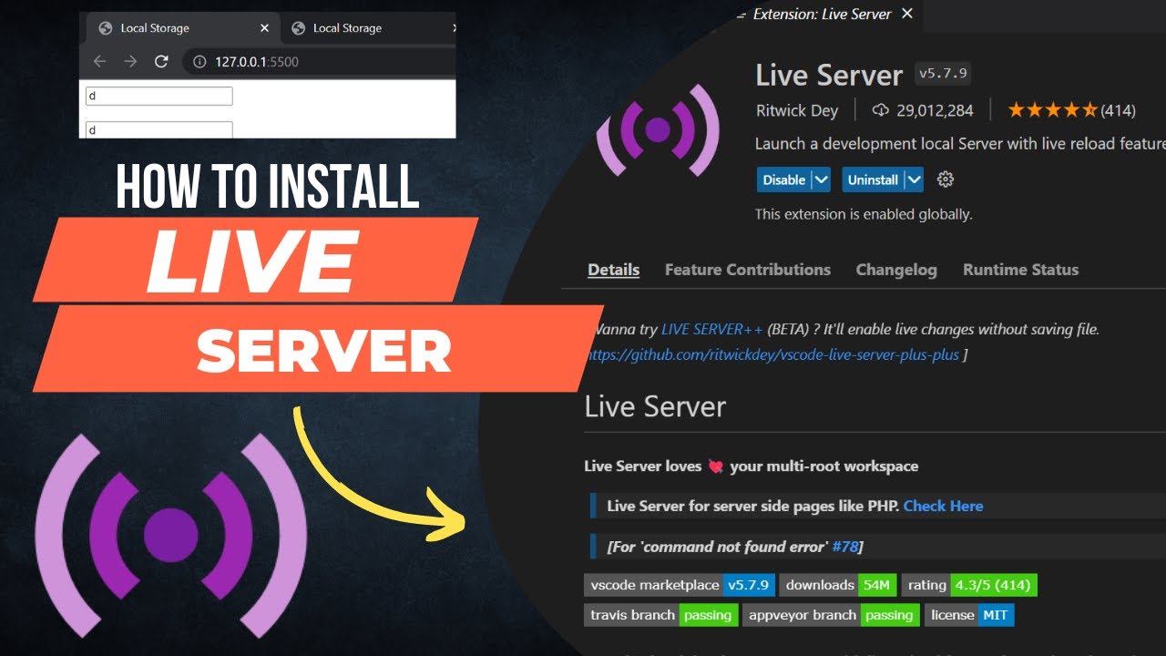The height and width of the screenshot is (656, 1166).
Task: Click the Uninstall button
Action: tap(873, 179)
